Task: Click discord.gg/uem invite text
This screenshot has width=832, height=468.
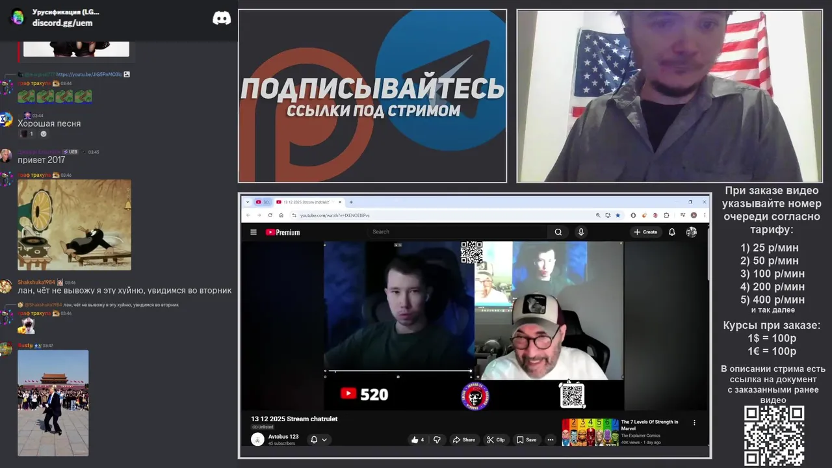Action: point(62,23)
